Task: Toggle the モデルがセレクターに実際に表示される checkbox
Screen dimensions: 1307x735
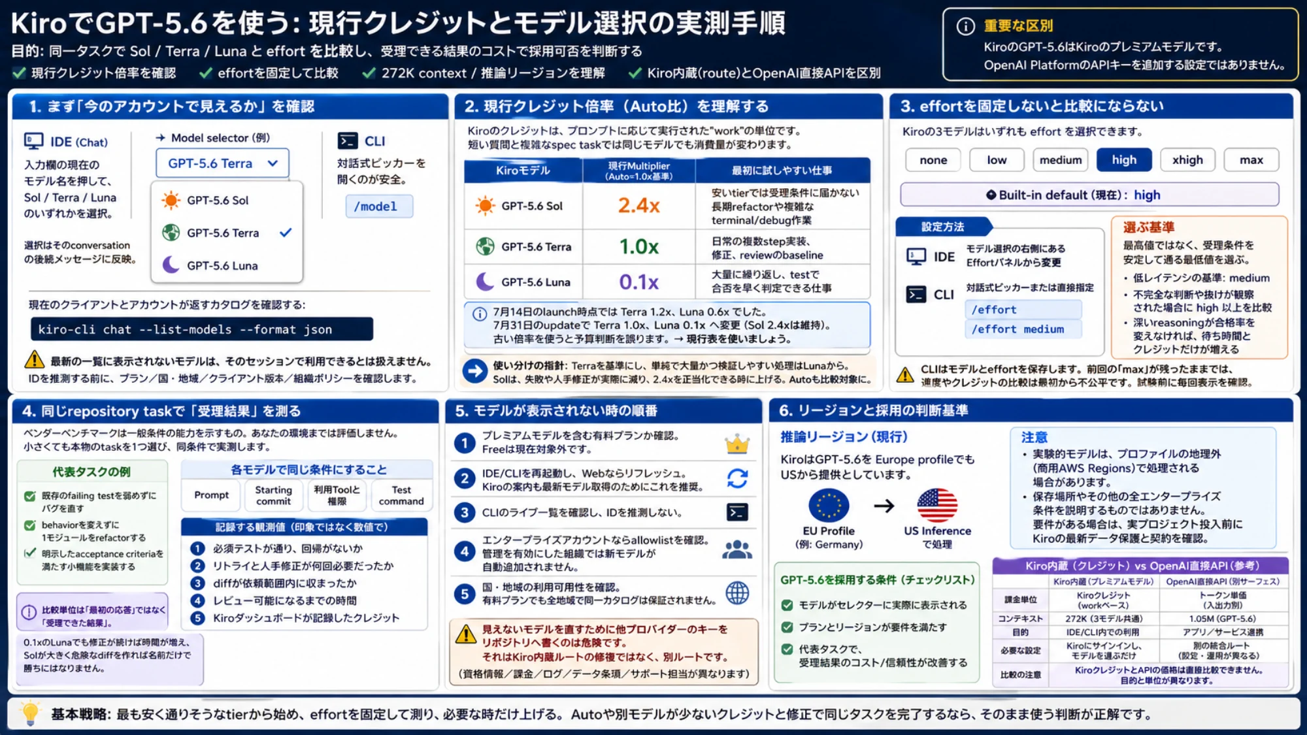Action: pos(787,605)
